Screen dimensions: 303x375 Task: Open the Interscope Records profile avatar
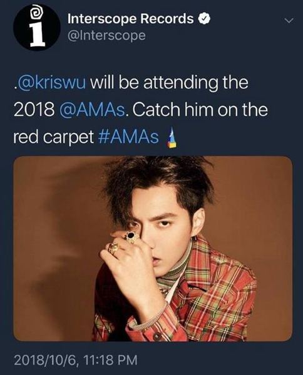pos(36,27)
